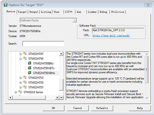Image resolution: width=154 pixels, height=115 pixels.
Task: Expand the STM32H757 tree node
Action: 20,87
